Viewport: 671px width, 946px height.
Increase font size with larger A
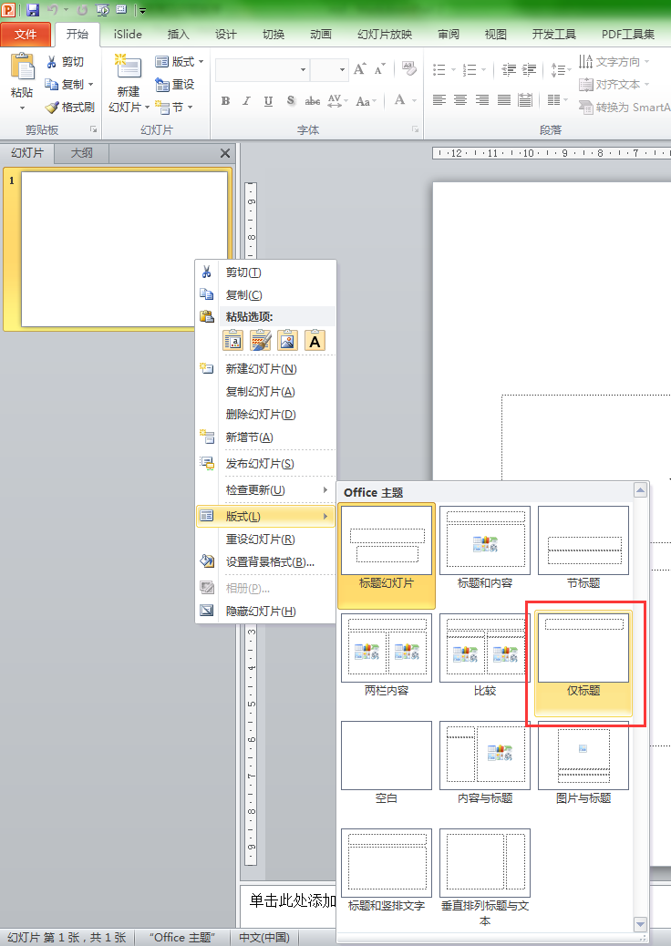(360, 69)
